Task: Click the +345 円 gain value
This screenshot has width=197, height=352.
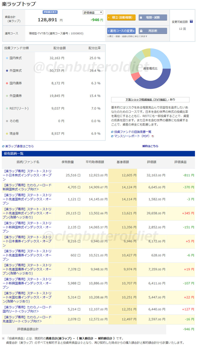Action: (188, 213)
